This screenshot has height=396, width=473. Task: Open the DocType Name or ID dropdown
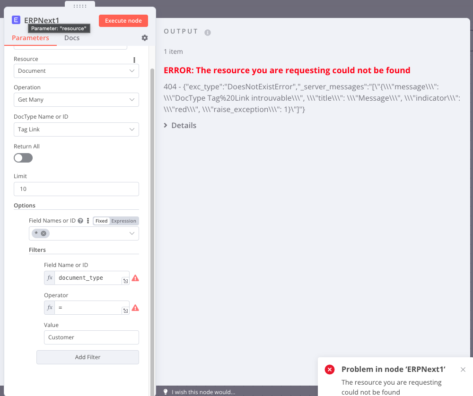(76, 129)
